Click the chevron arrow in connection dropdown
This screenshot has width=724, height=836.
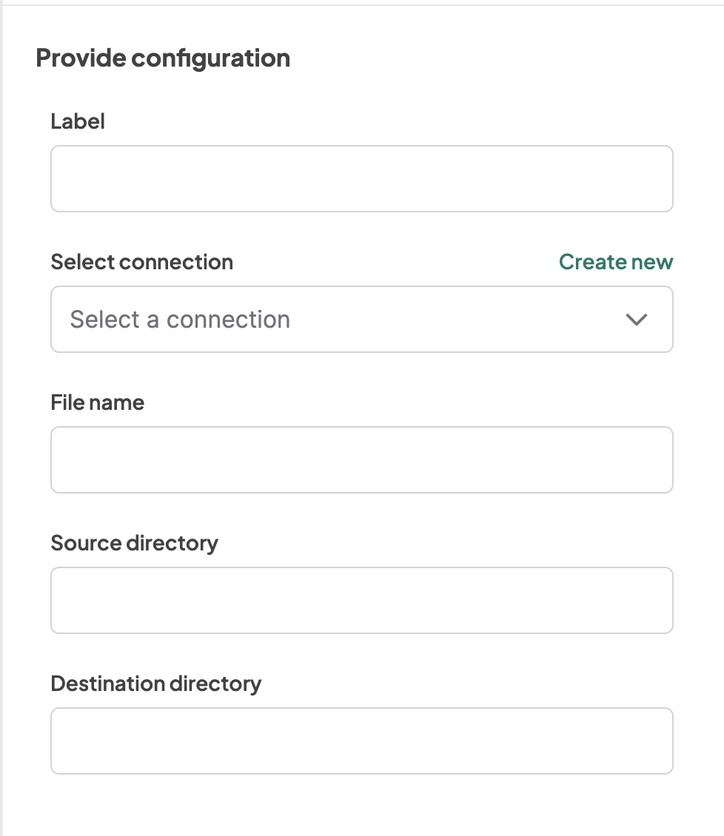pyautogui.click(x=636, y=320)
